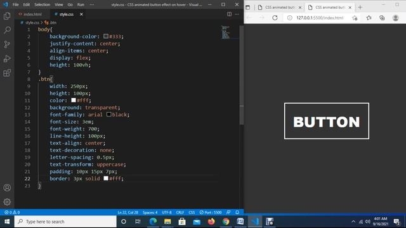Open Run and Debug view
Screen dimensions: 406x228
coord(7,59)
